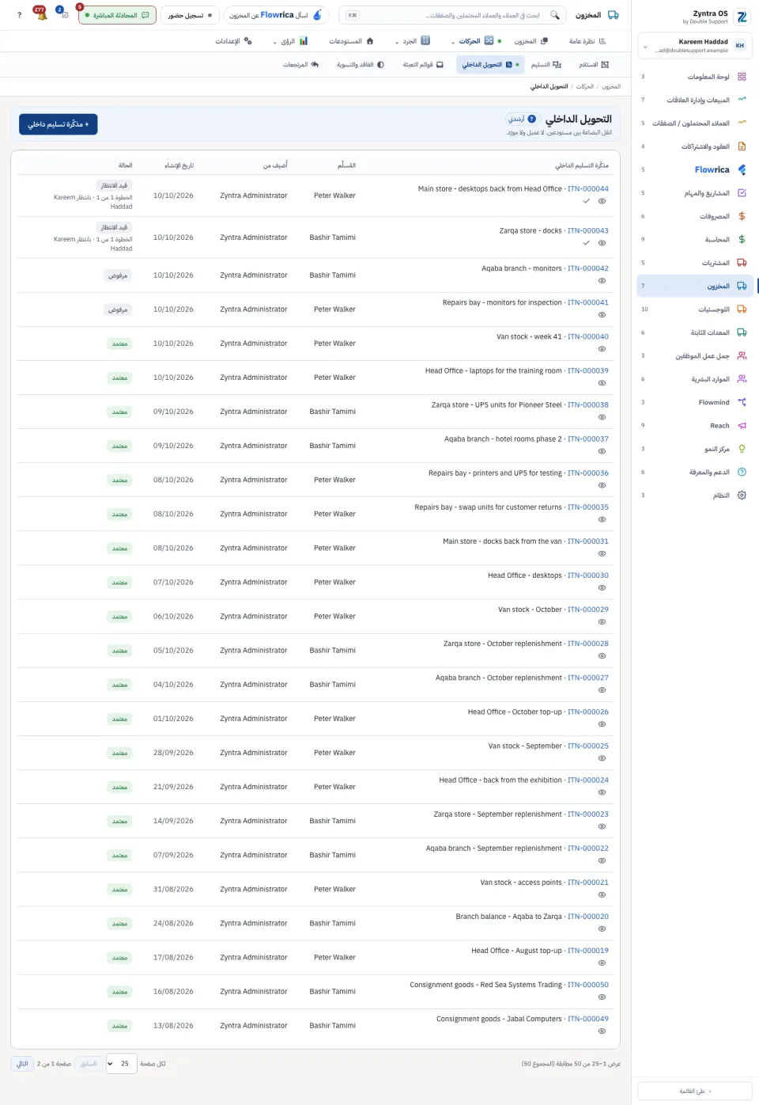This screenshot has width=759, height=1105.
Task: Open the rows-per-page dropdown showing 25
Action: click(122, 1064)
